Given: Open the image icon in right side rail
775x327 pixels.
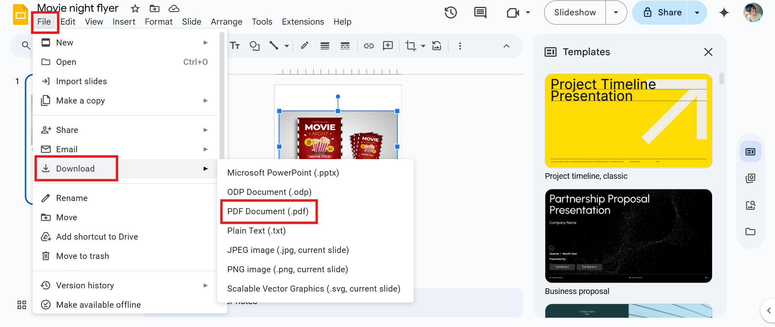Looking at the screenshot, I should (x=750, y=205).
